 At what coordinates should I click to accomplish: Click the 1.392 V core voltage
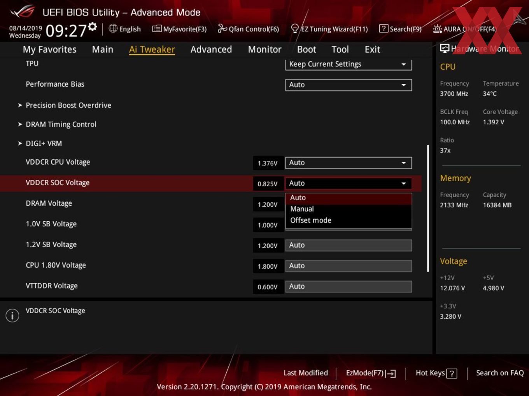(494, 122)
